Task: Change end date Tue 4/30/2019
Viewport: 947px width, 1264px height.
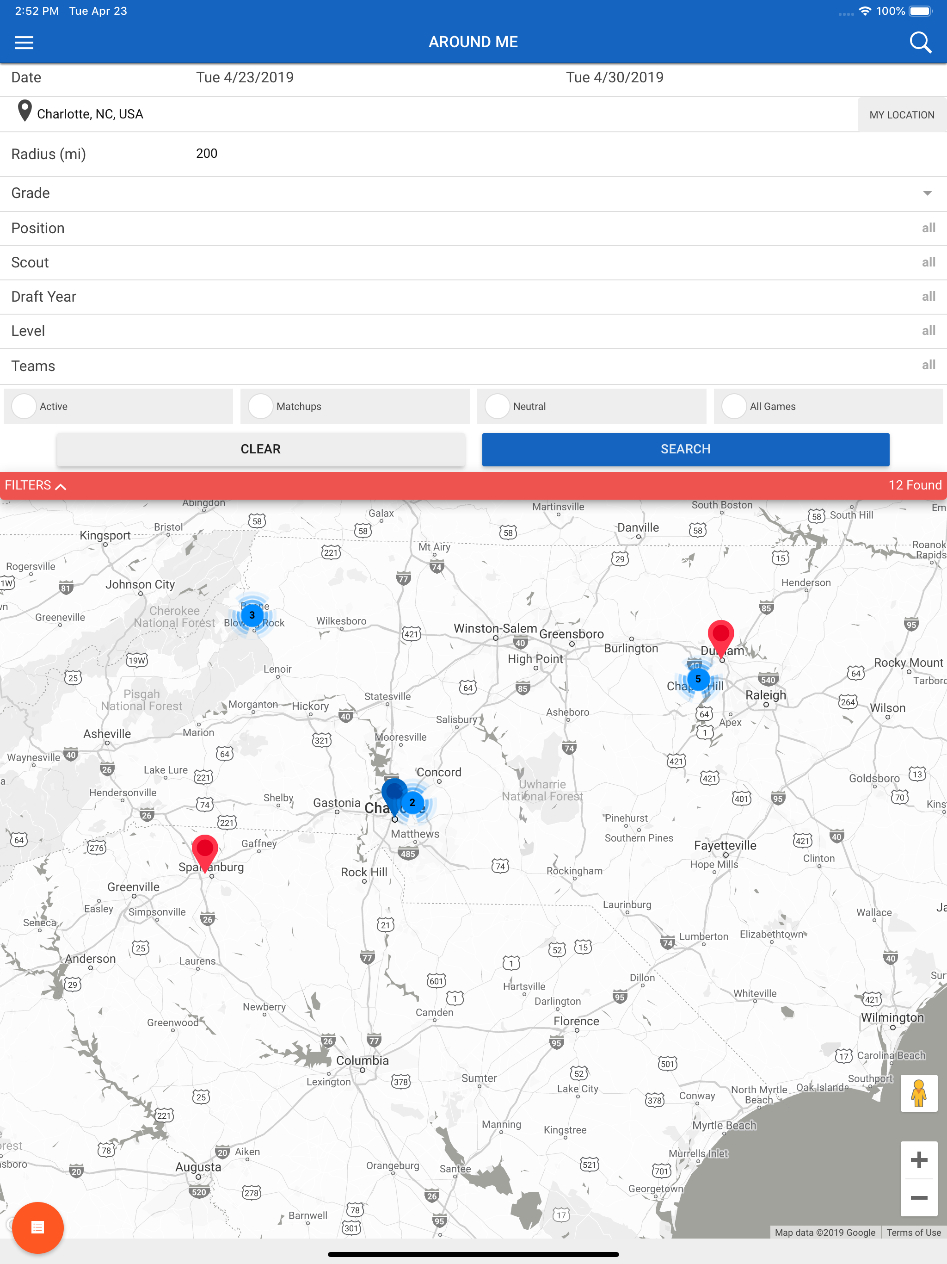Action: click(x=615, y=77)
